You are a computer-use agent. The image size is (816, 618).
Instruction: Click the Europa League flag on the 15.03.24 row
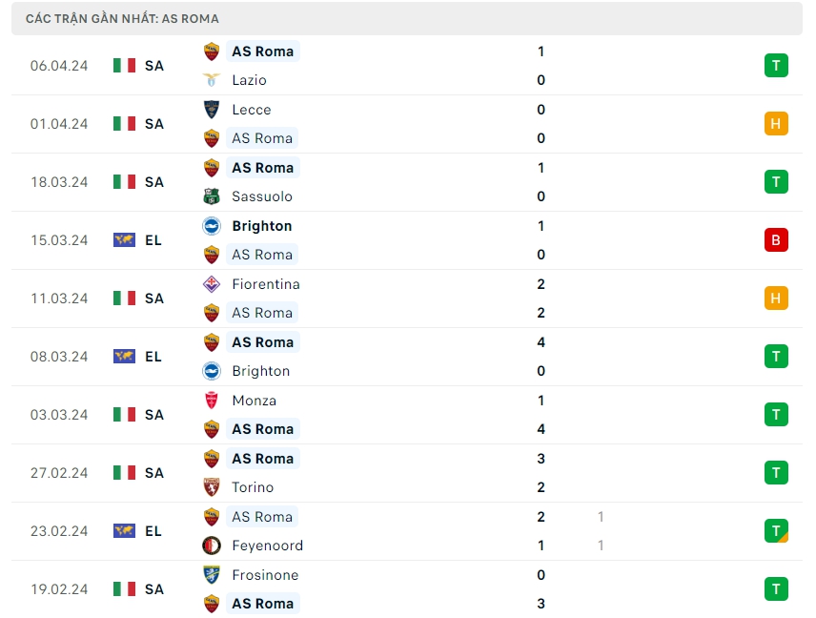click(124, 240)
